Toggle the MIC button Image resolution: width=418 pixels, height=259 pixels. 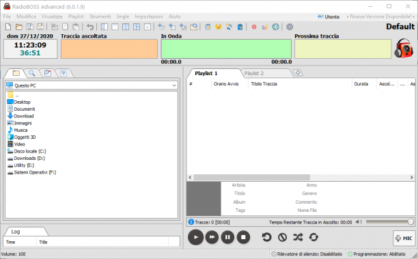(x=404, y=238)
